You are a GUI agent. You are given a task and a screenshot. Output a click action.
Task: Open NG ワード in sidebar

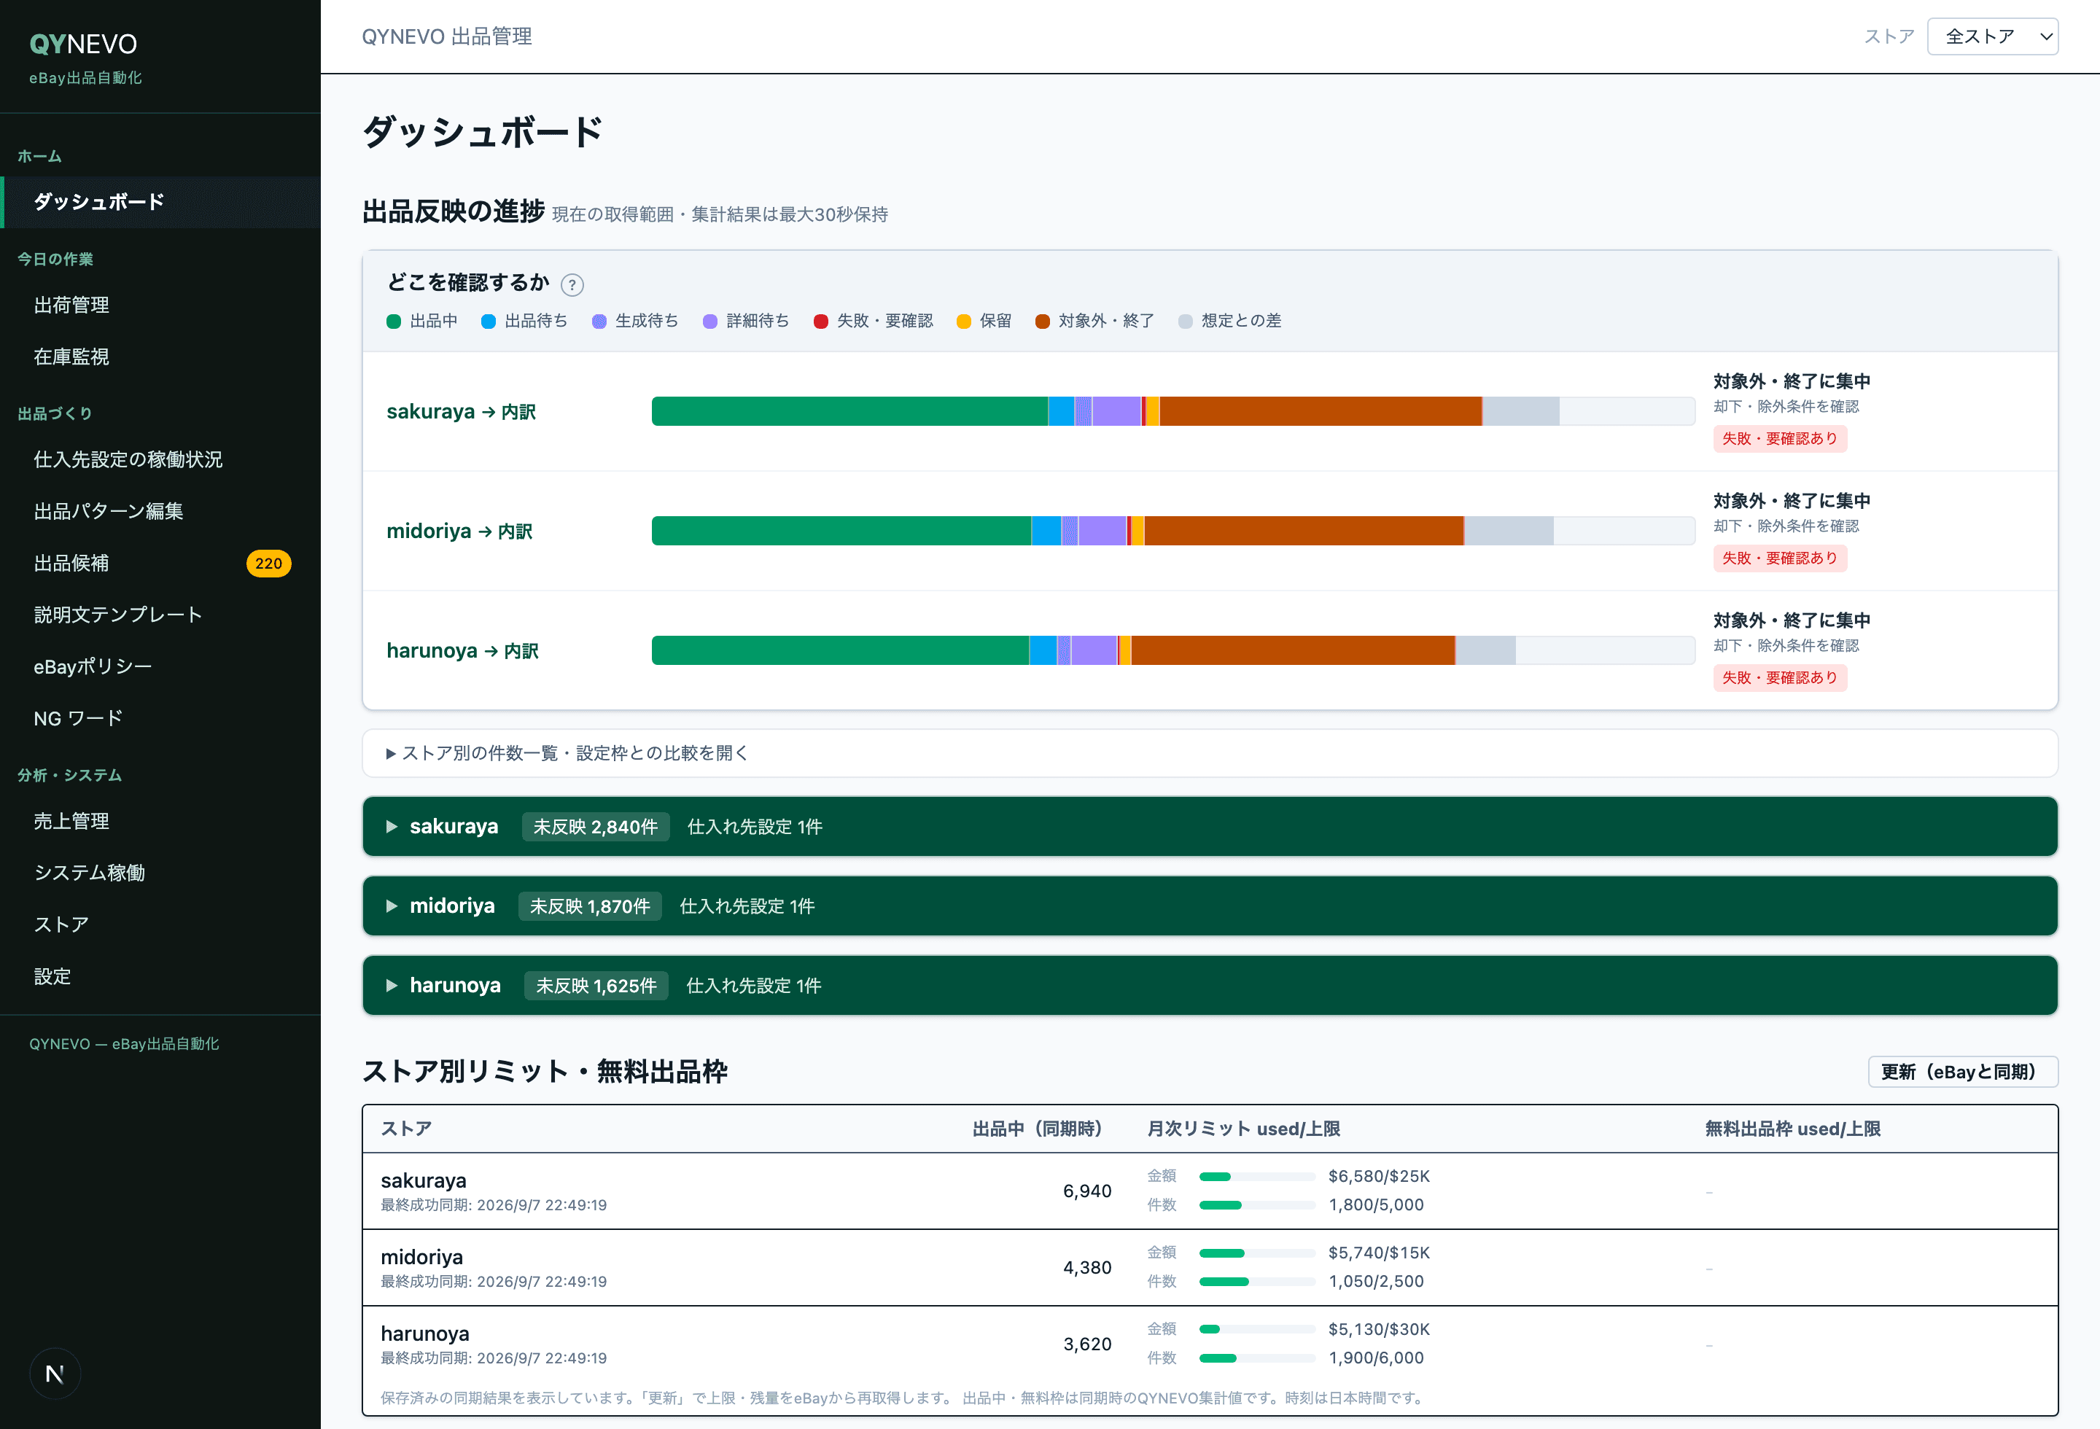pyautogui.click(x=161, y=718)
